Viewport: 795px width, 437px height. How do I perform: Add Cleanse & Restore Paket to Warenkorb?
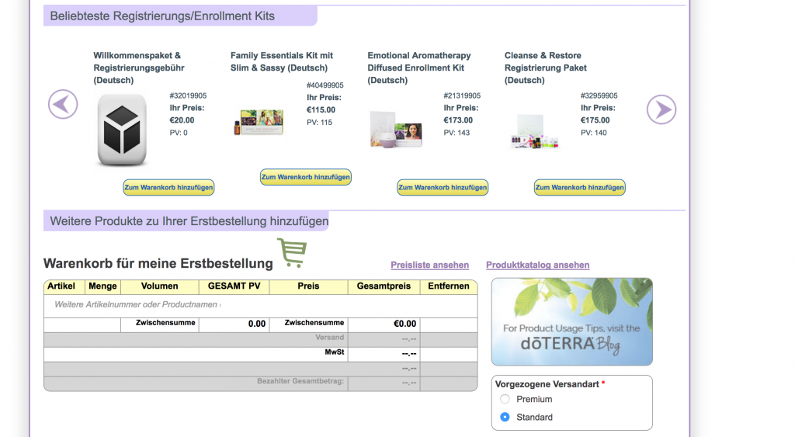click(579, 188)
